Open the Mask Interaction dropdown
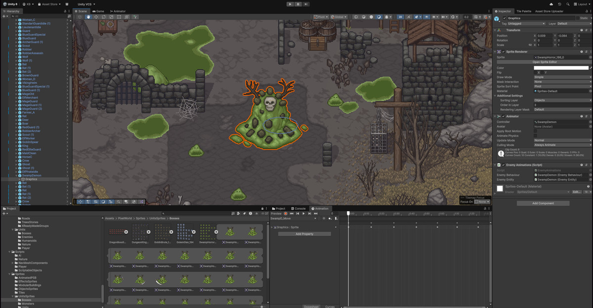The height and width of the screenshot is (308, 593). [562, 82]
